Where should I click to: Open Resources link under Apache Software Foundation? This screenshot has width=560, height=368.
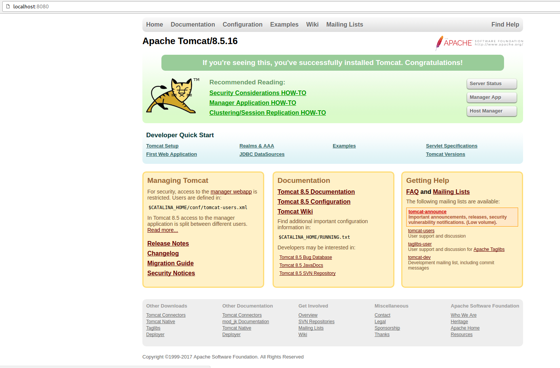click(x=461, y=335)
